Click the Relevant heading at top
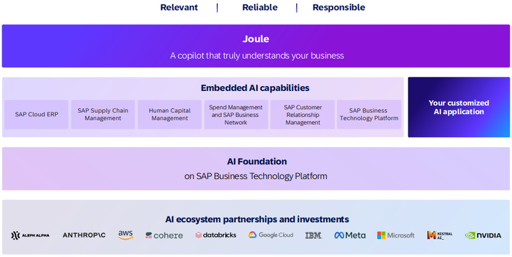The height and width of the screenshot is (257, 512). [x=179, y=7]
